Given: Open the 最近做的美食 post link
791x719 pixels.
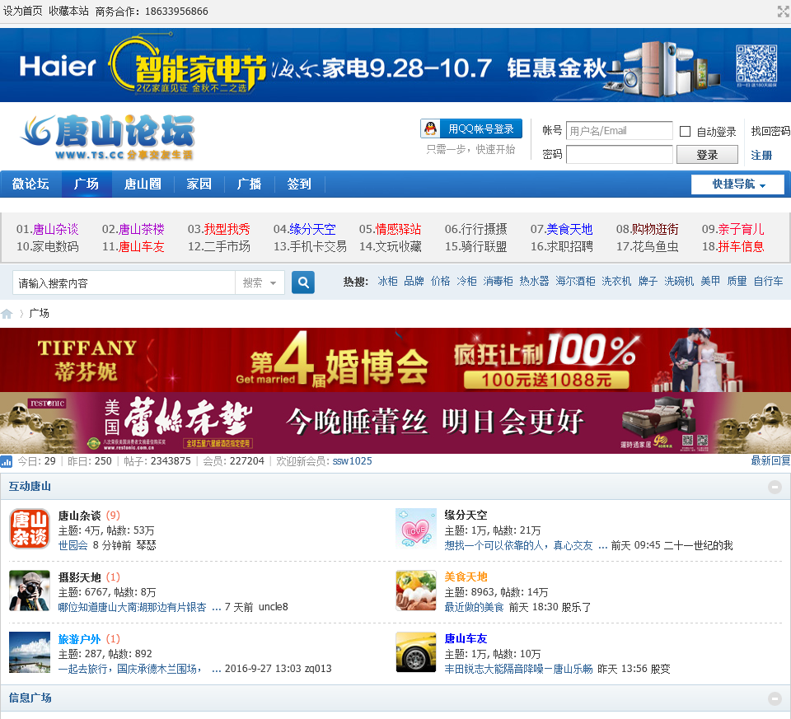Looking at the screenshot, I should pos(475,608).
